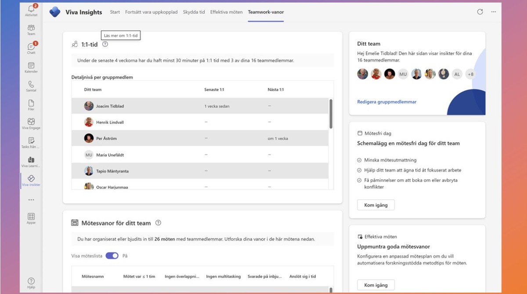Image resolution: width=527 pixels, height=294 pixels.
Task: Open Chatt in the left rail
Action: tap(31, 49)
